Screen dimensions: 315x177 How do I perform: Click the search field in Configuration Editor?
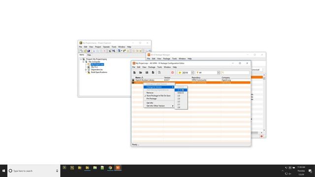click(235, 73)
